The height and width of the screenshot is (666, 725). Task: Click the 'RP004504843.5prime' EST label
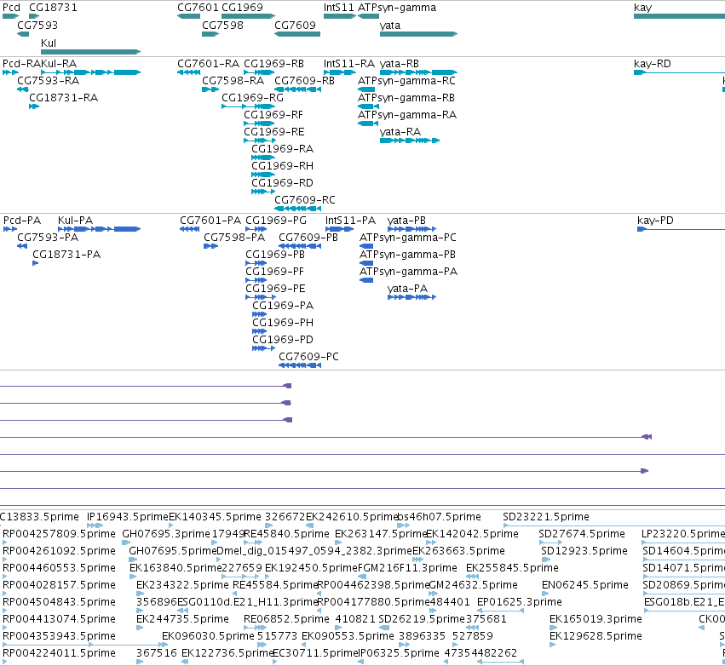pos(59,602)
